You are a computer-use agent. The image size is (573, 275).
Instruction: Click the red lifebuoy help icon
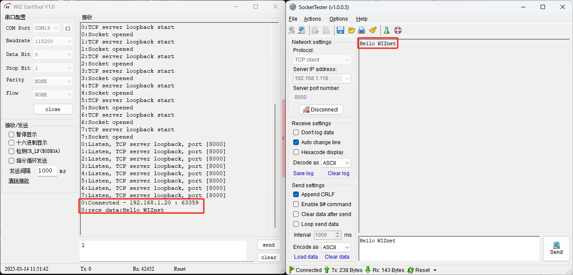[398, 30]
